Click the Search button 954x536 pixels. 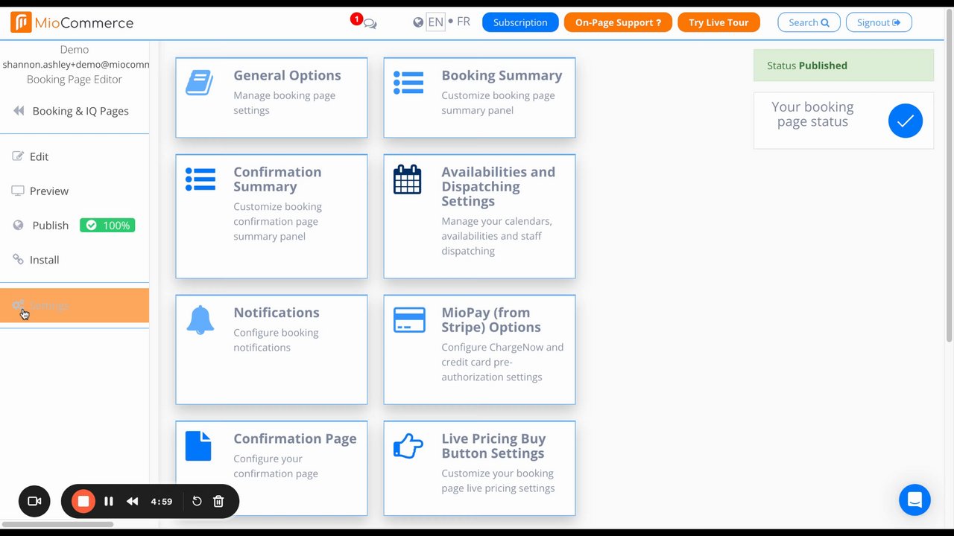[x=809, y=22]
